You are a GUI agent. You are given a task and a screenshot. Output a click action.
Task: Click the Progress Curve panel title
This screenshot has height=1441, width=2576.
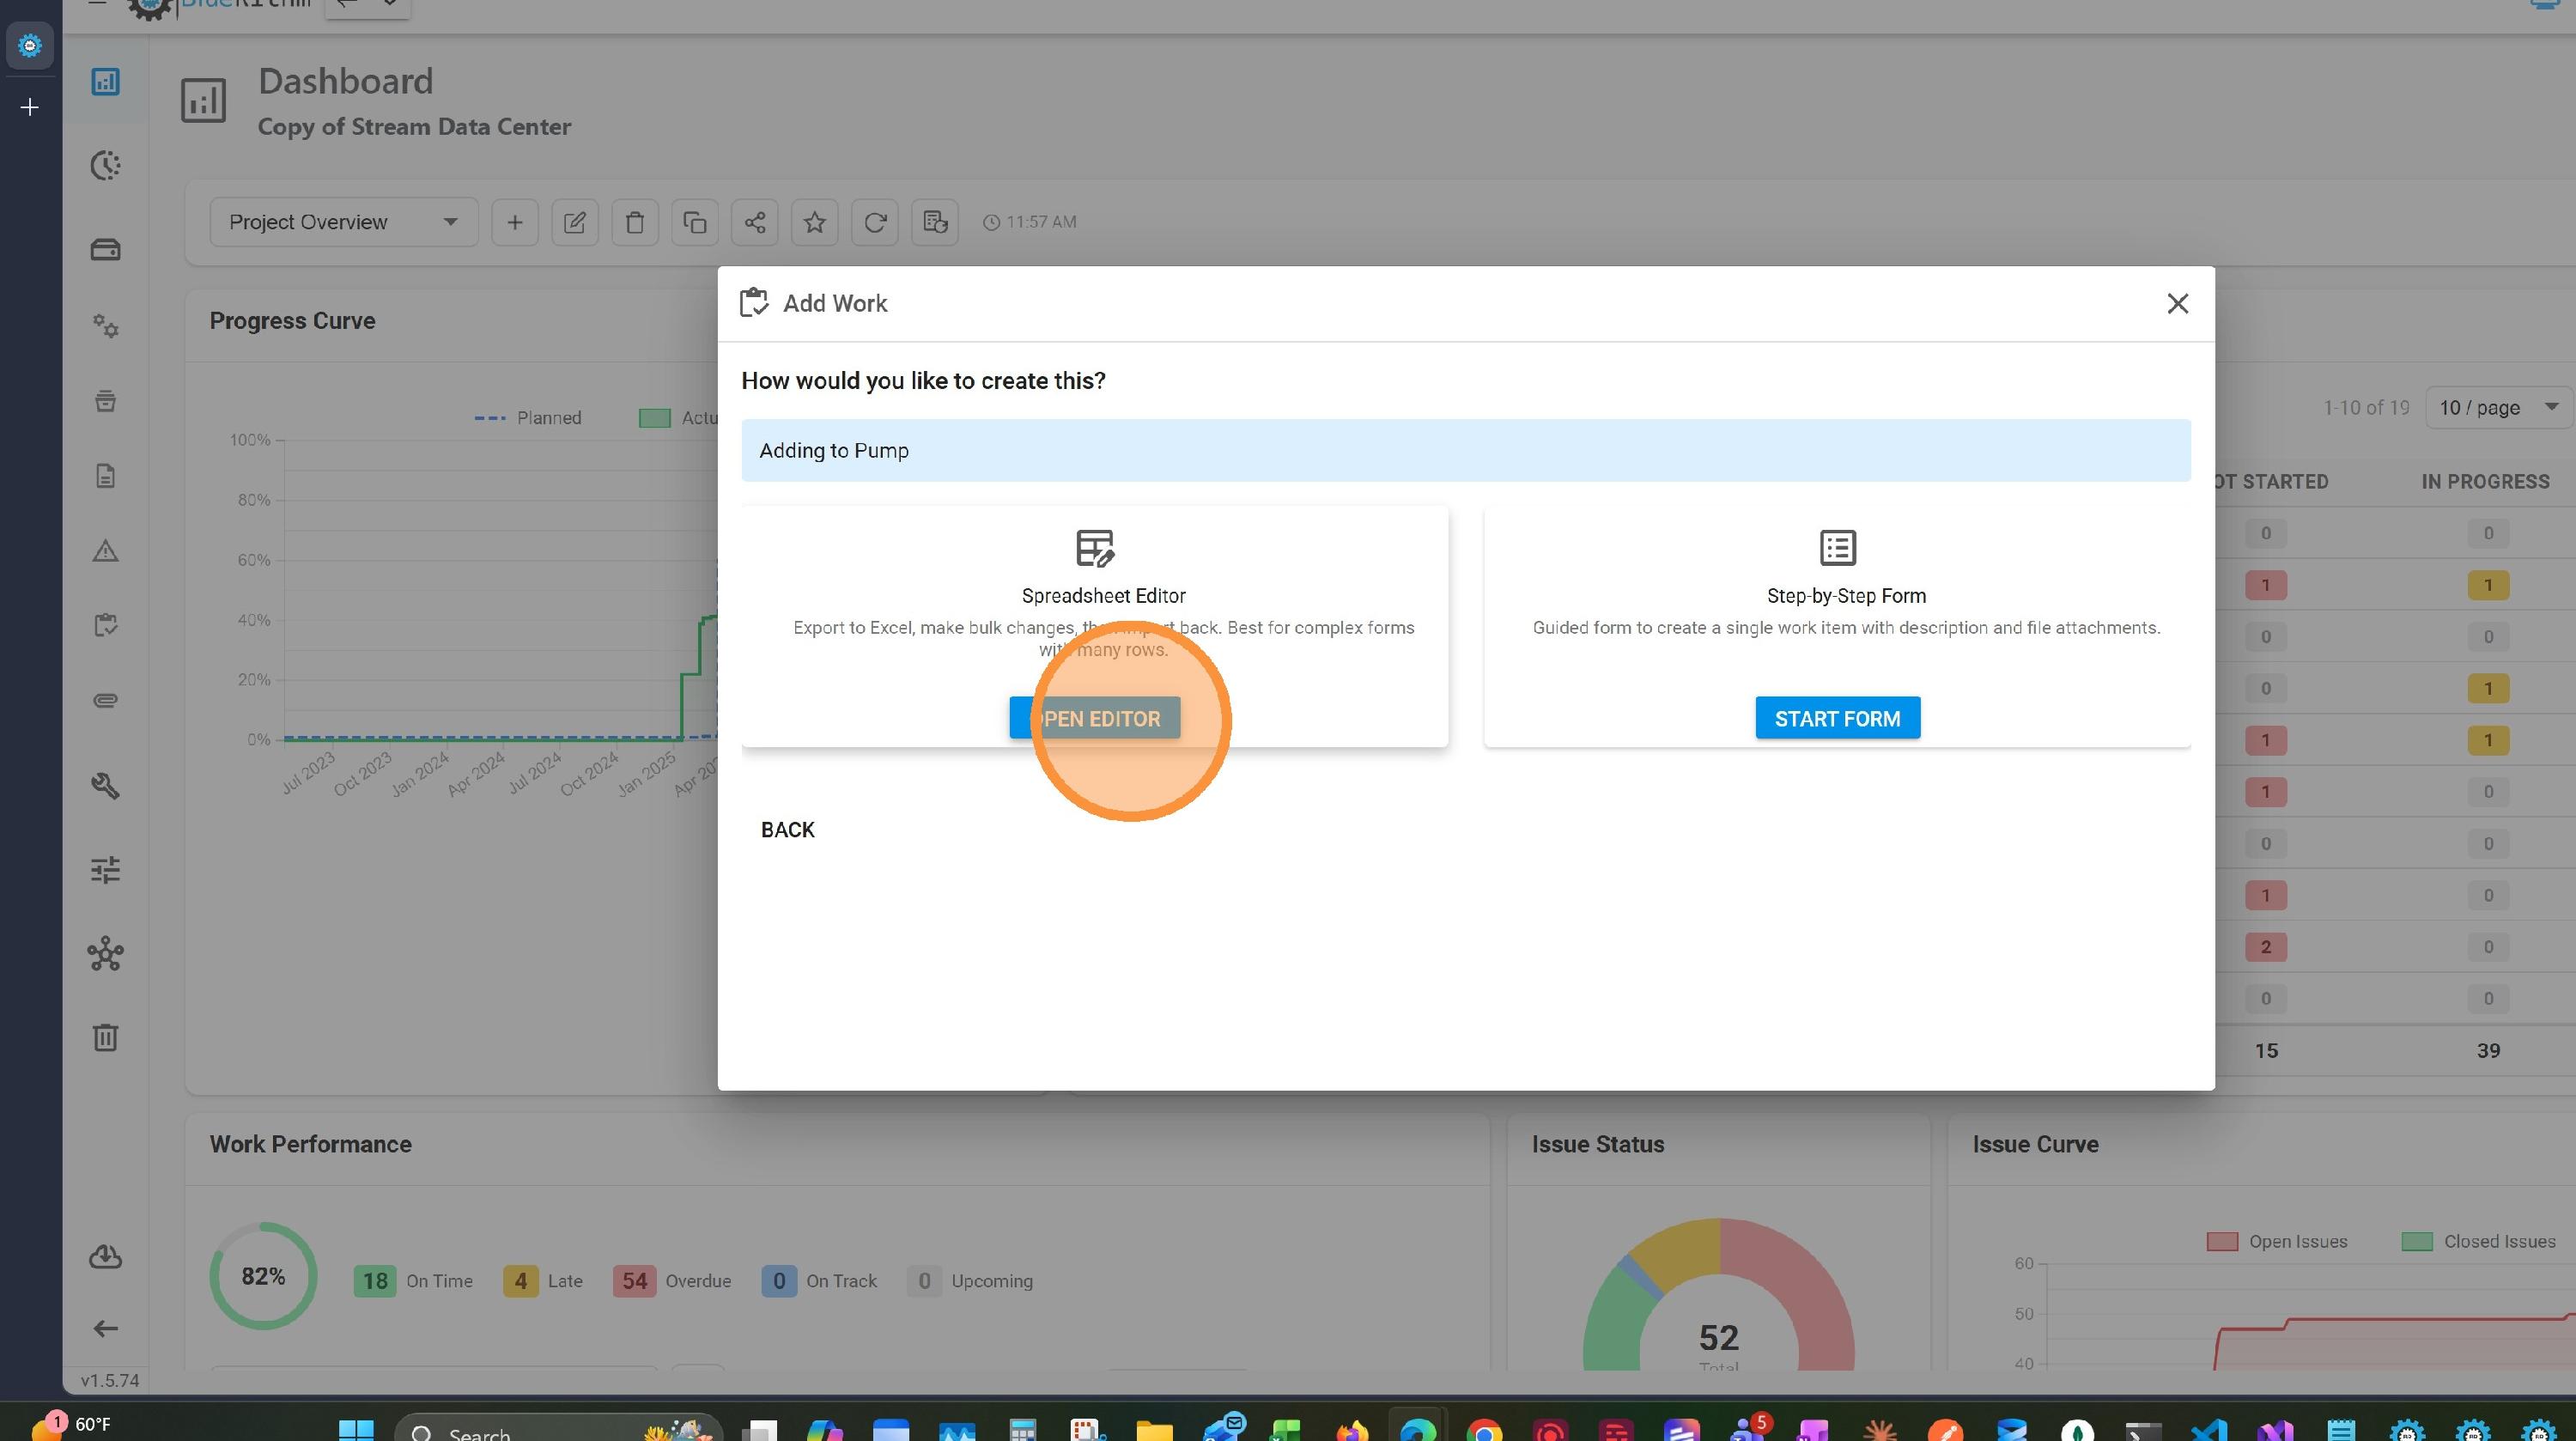pyautogui.click(x=292, y=321)
